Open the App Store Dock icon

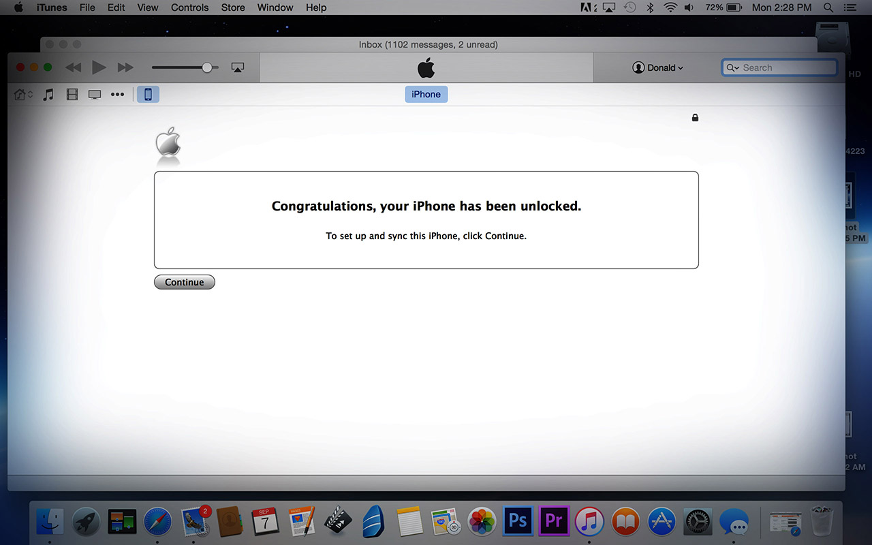point(661,522)
